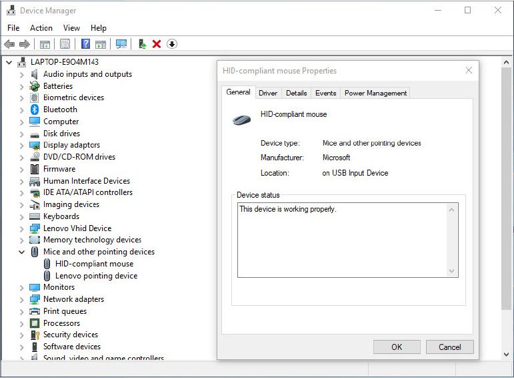Screen dimensions: 514x378
Task: Open the Action menu
Action: click(x=41, y=28)
